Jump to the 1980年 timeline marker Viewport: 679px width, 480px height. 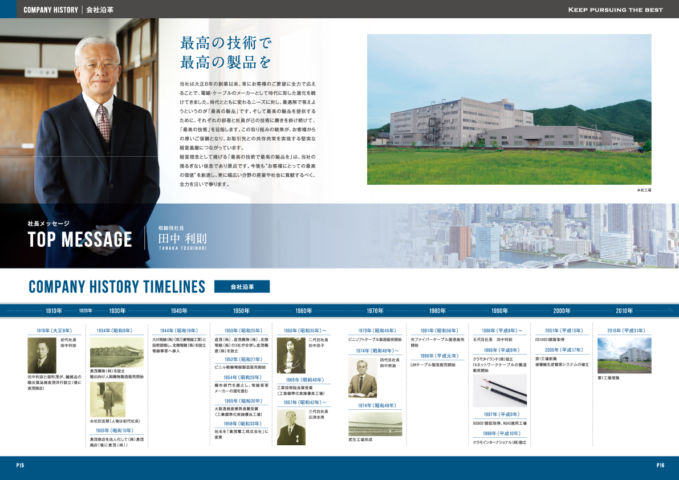click(x=437, y=311)
